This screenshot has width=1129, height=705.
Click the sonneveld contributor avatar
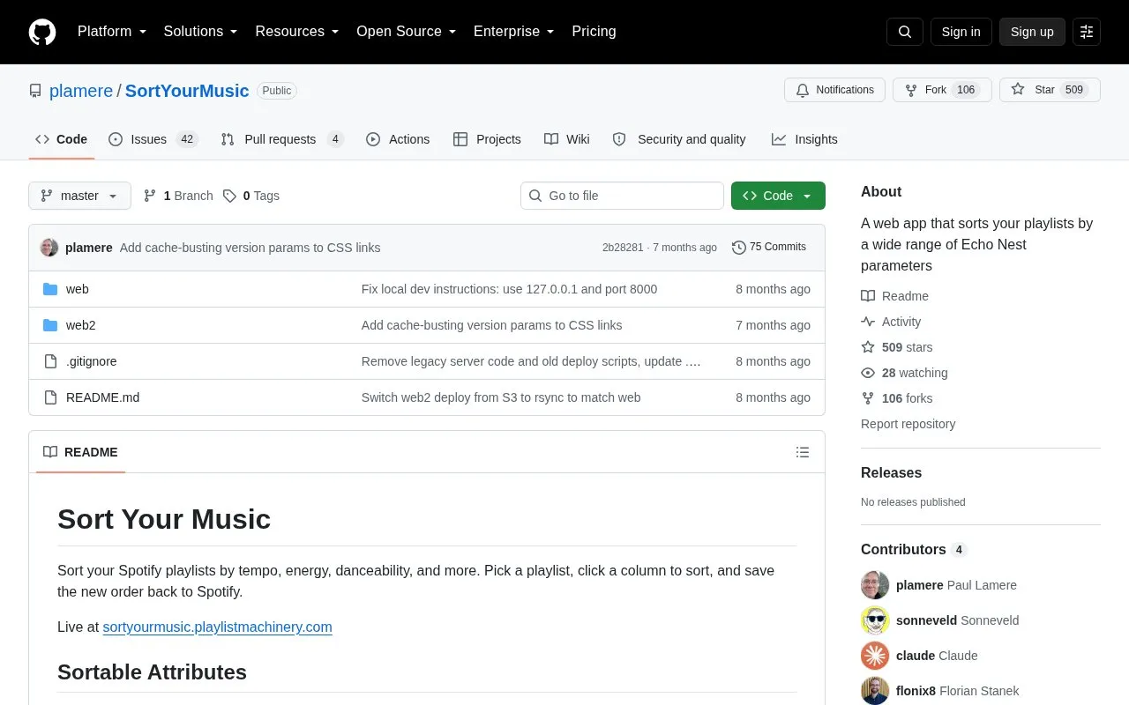click(875, 620)
